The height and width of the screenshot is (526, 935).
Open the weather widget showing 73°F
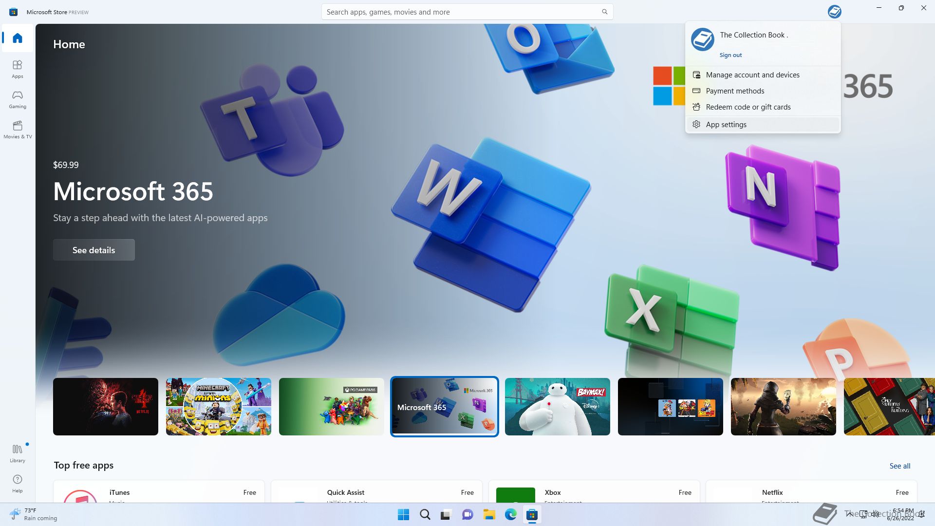pos(33,514)
